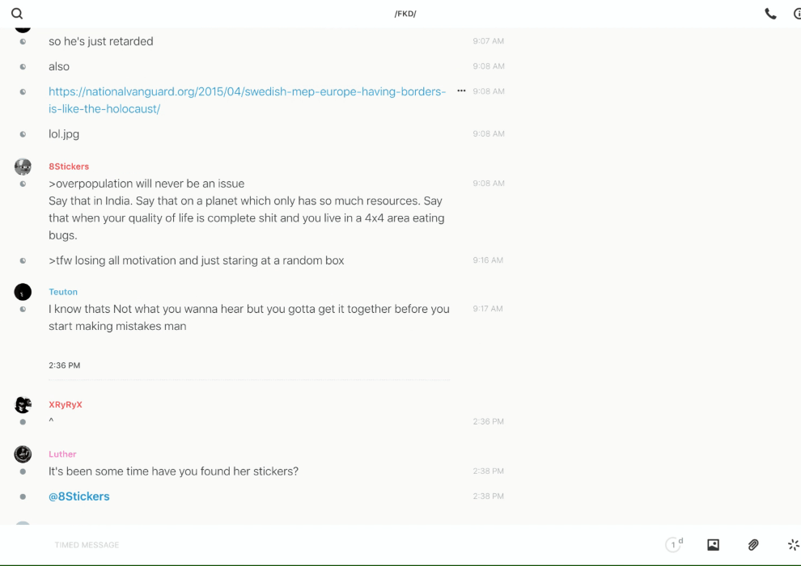
Task: Send a ping with the burst icon
Action: [x=793, y=545]
